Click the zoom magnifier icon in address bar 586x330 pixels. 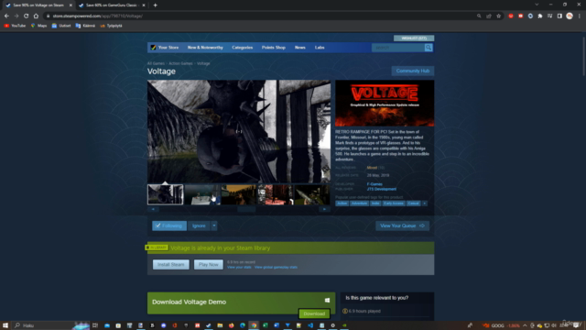coord(479,16)
